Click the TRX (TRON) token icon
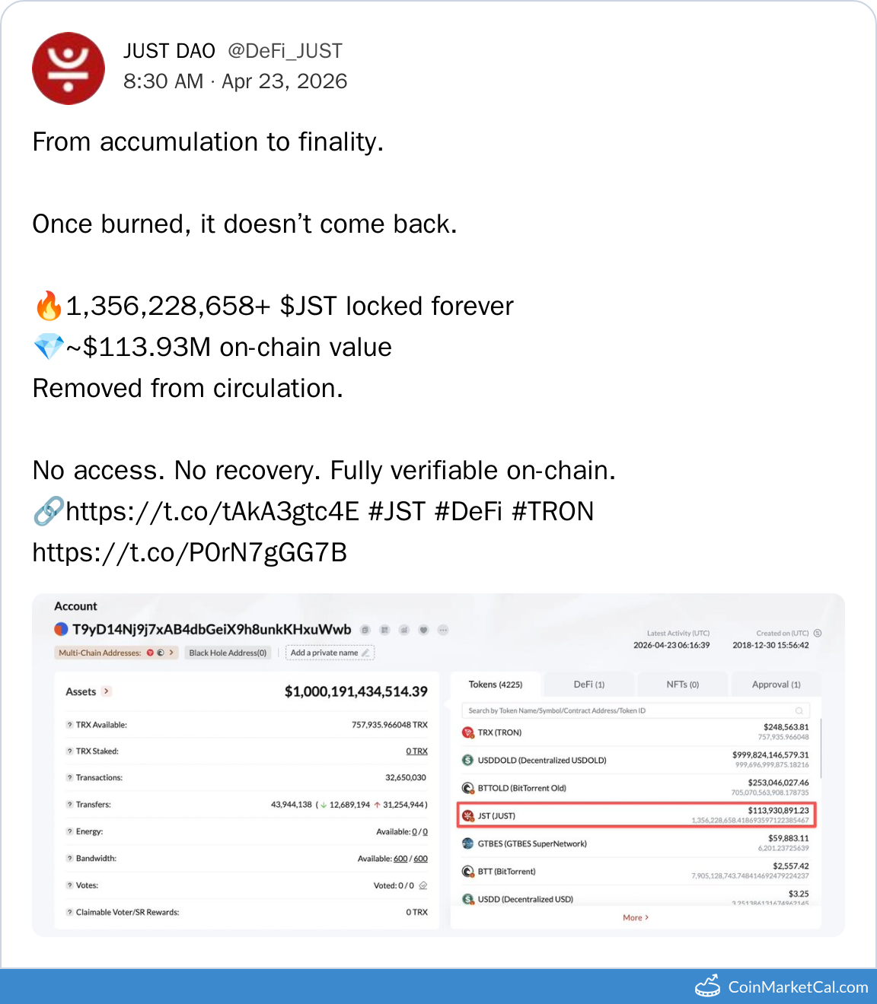 tap(468, 732)
